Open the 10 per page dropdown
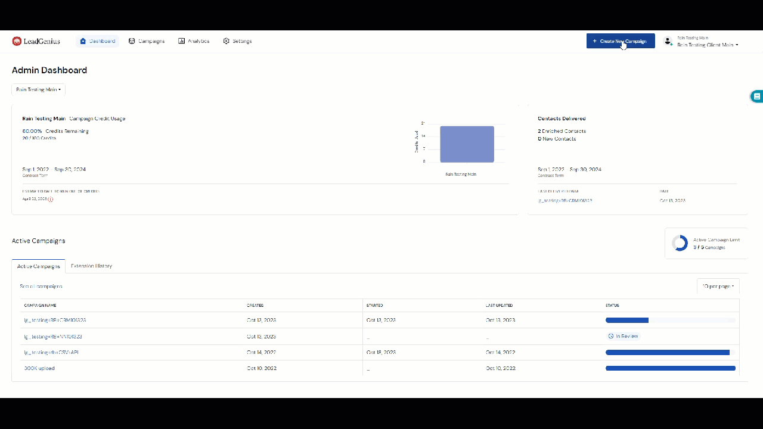Viewport: 763px width, 429px height. tap(718, 286)
